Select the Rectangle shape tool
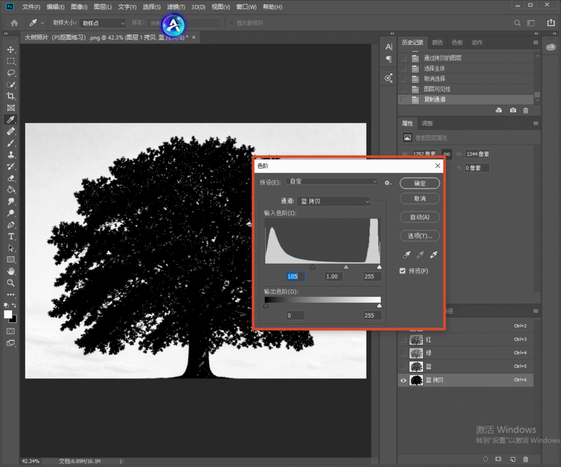Screen dimensions: 561x467 click(11, 260)
